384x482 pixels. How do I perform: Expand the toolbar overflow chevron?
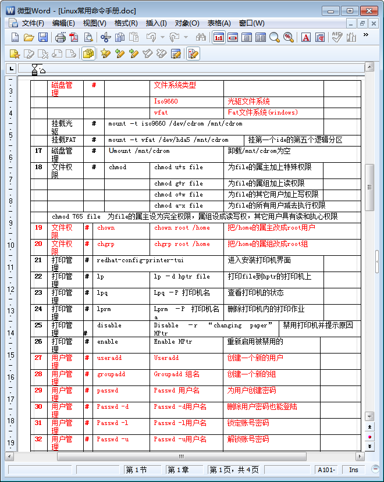click(x=366, y=34)
